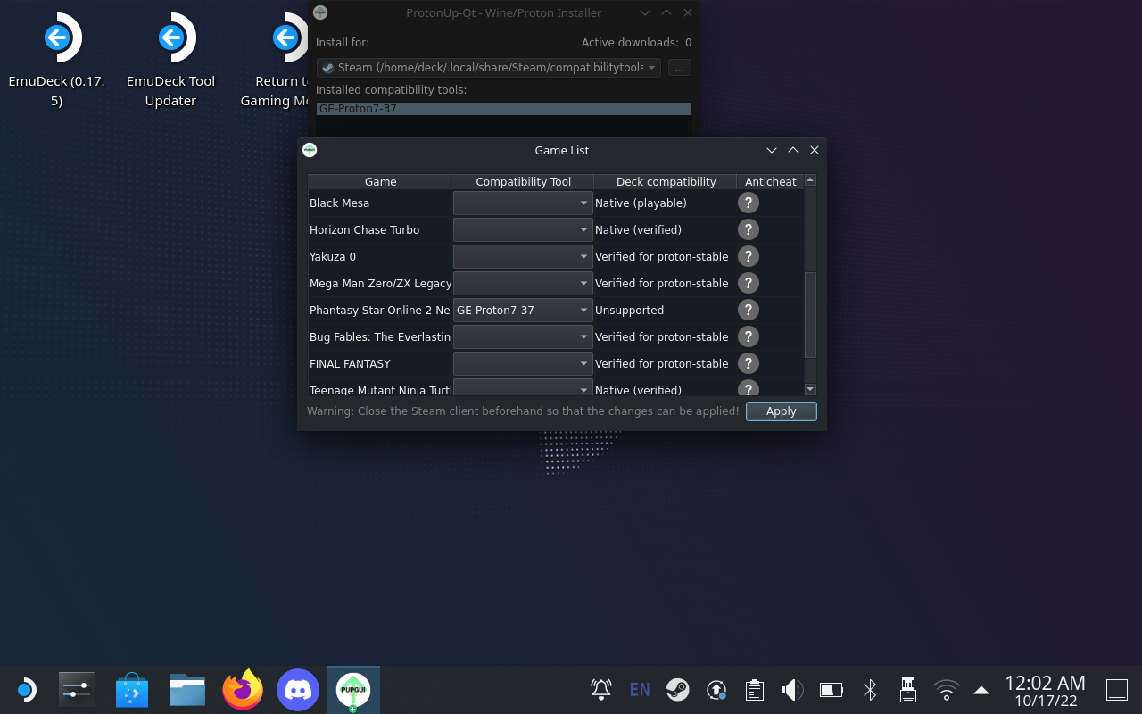Click the Game List scrollbar handle
Viewport: 1142px width, 714px height.
810,315
